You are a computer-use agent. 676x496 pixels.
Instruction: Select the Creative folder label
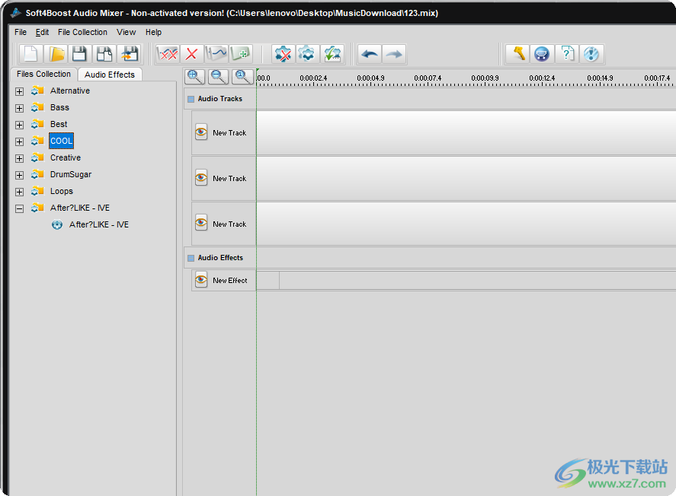[x=66, y=157]
